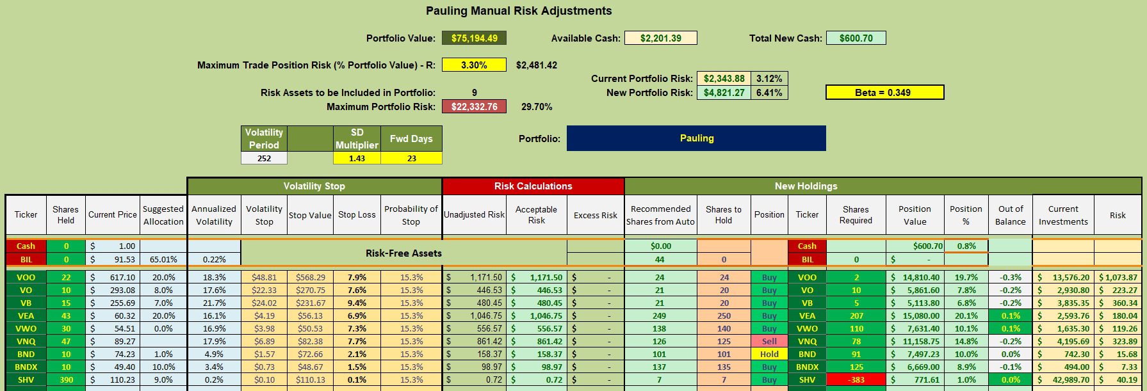Select the Probability of Stop header

tap(411, 215)
